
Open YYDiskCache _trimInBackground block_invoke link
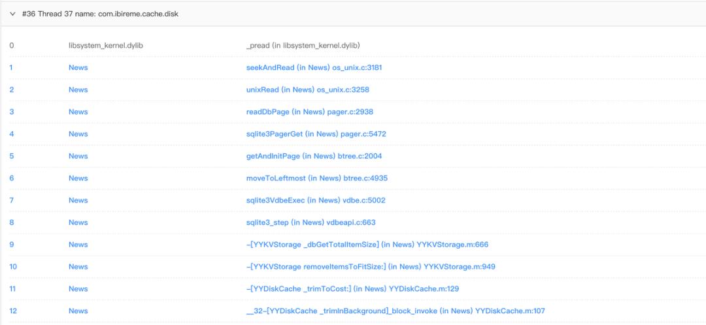[395, 311]
